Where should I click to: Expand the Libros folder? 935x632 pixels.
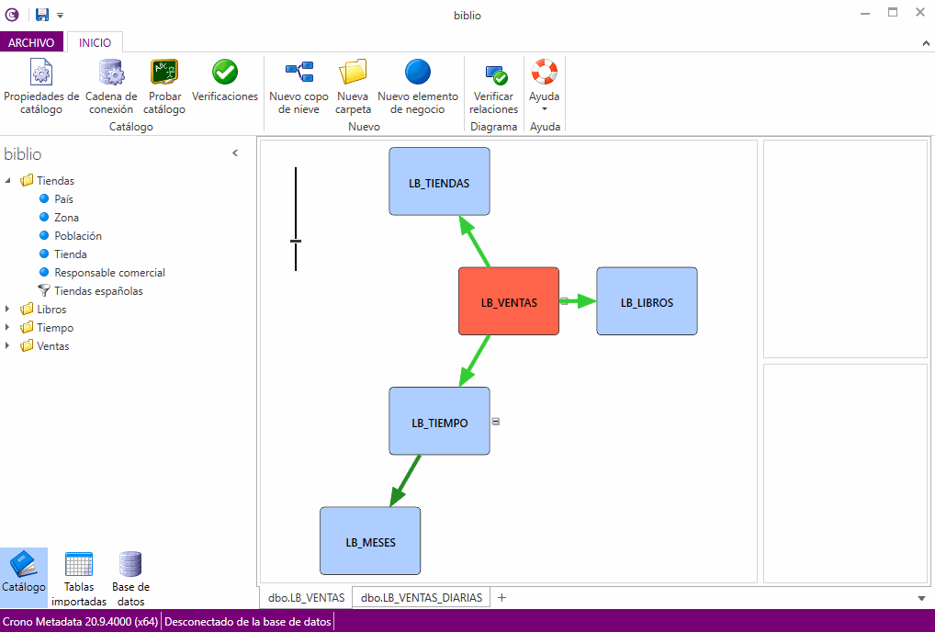8,310
